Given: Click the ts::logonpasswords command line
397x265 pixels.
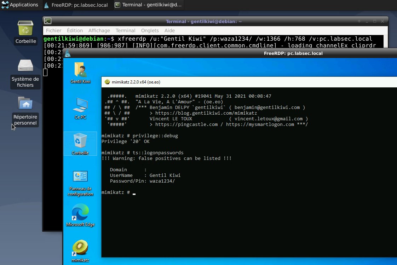Looking at the screenshot, I should coord(143,152).
